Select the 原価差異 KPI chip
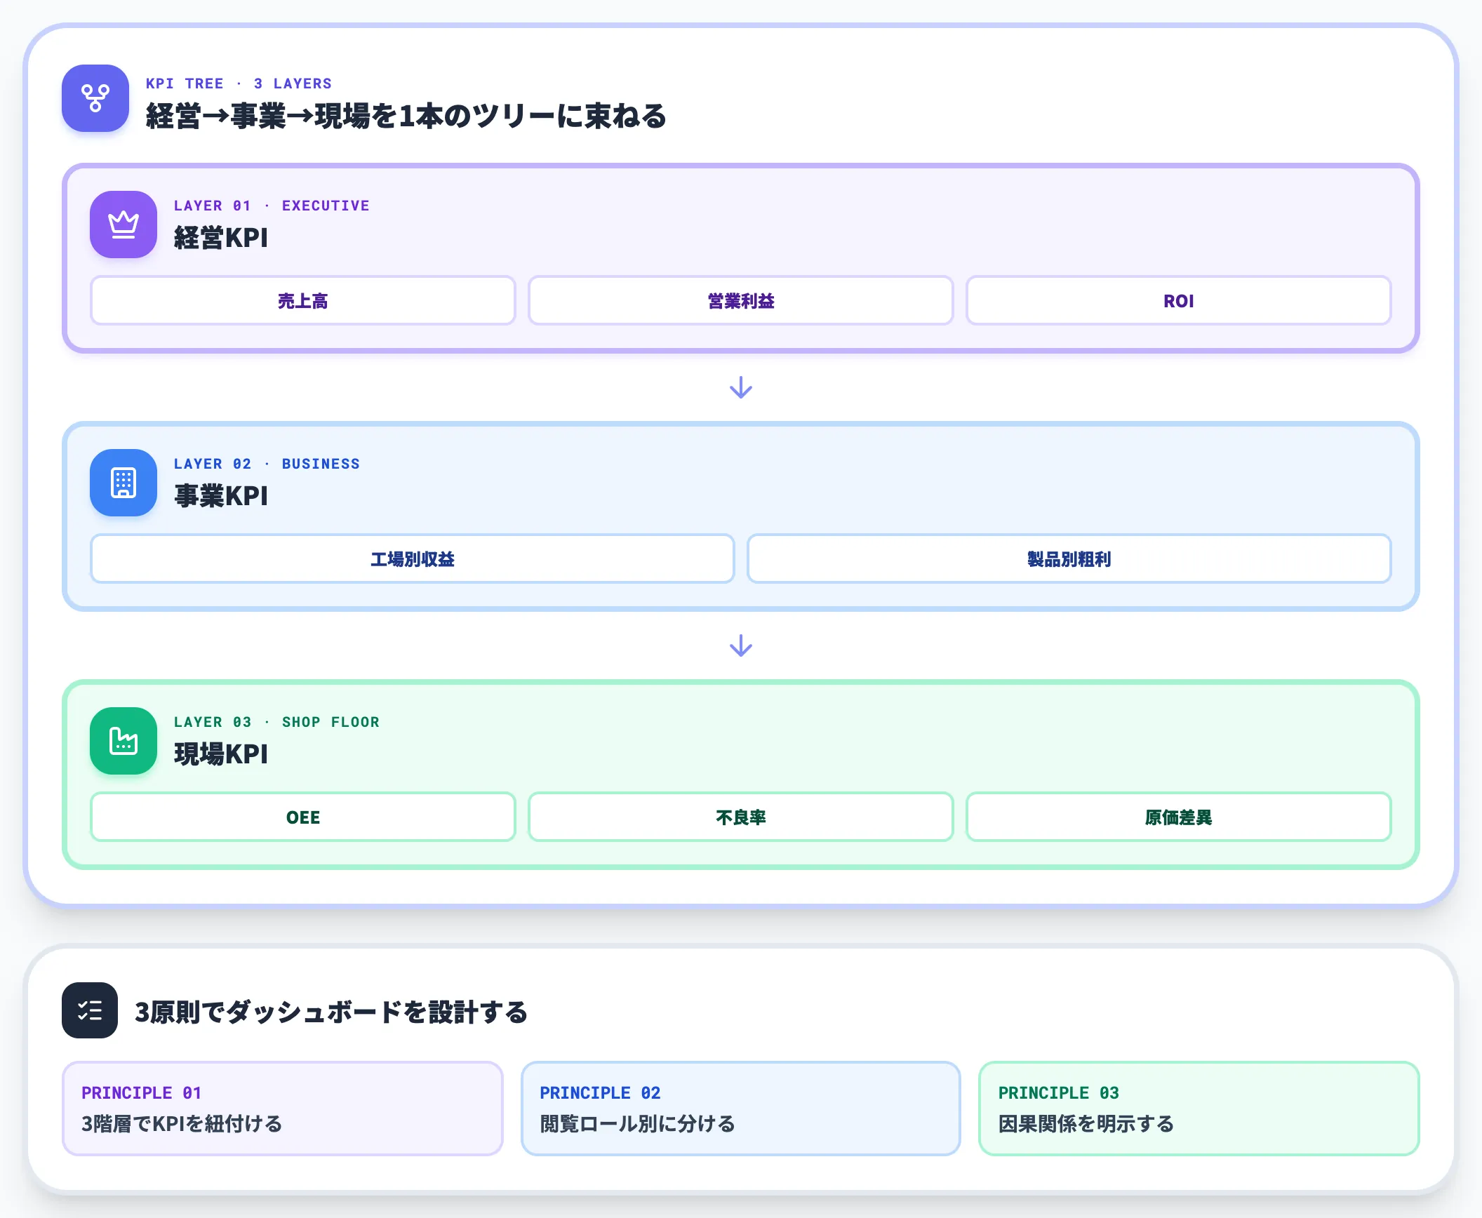1482x1218 pixels. click(1179, 817)
